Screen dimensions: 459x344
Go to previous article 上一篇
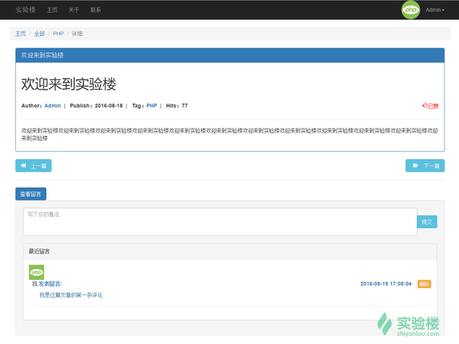pos(34,165)
